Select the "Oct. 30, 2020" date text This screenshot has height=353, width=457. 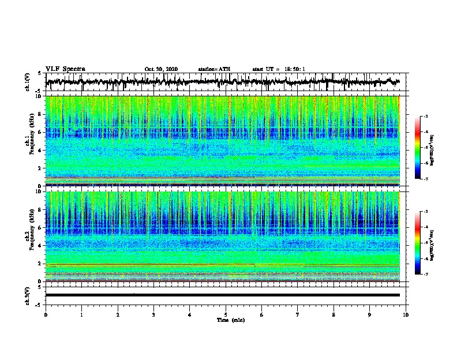(161, 69)
